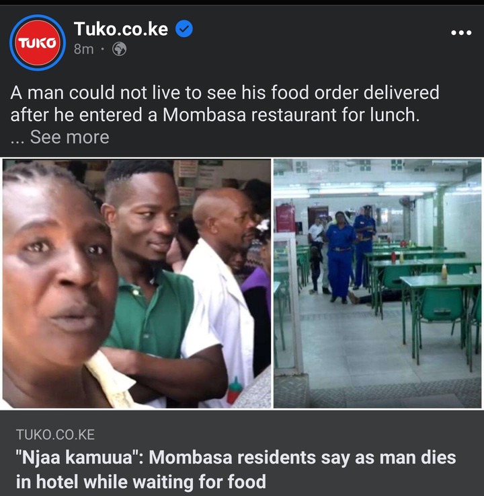The height and width of the screenshot is (496, 484).
Task: Expand the post with See more
Action: tap(69, 137)
